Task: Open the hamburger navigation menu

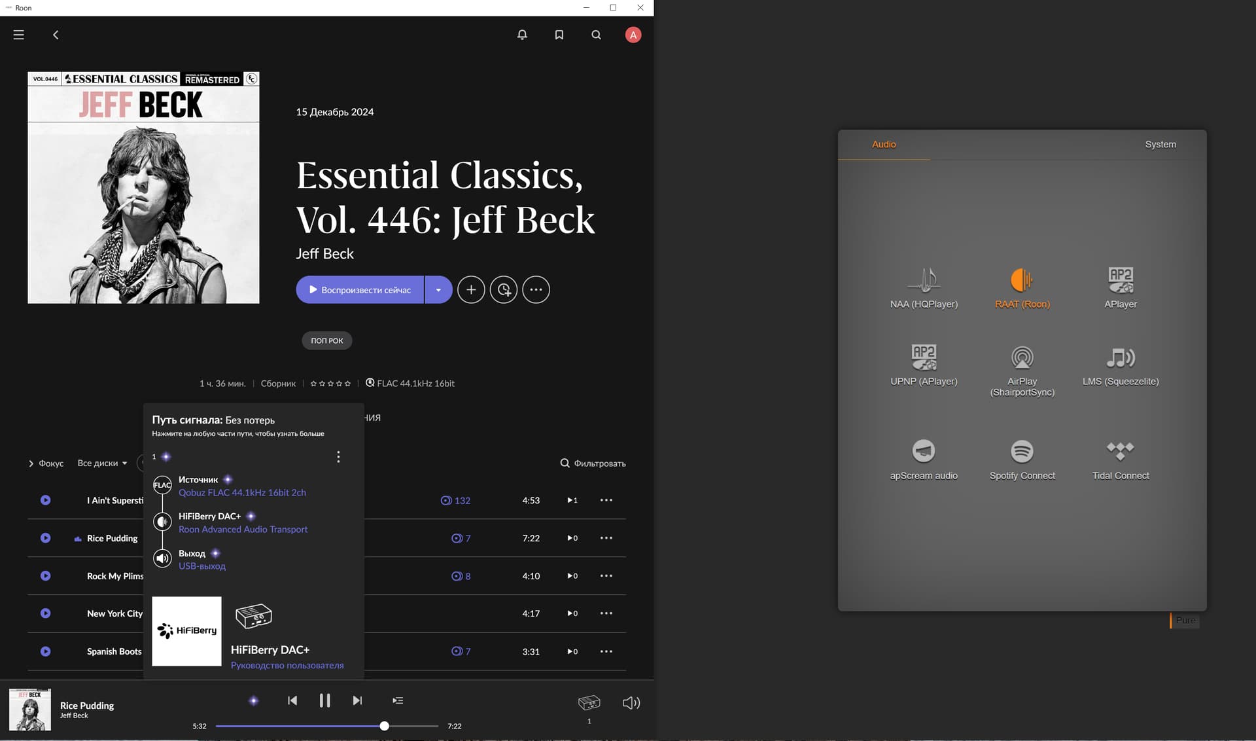Action: coord(18,35)
